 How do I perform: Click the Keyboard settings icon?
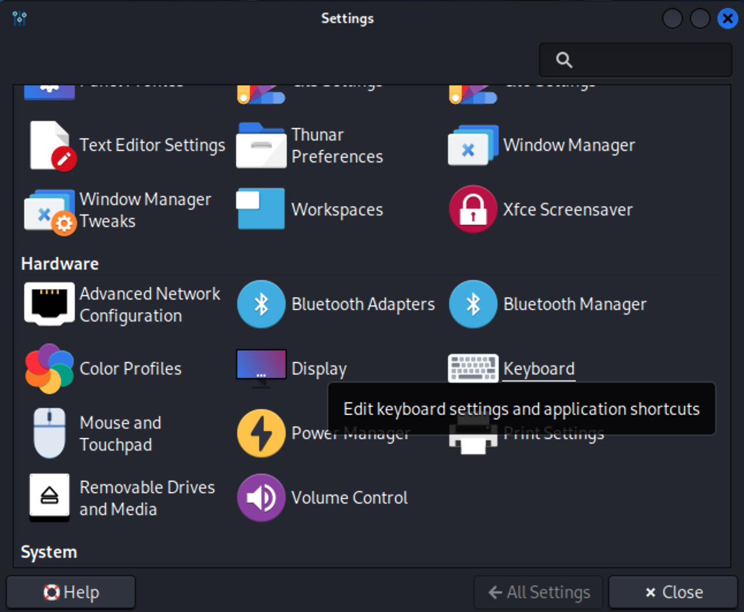473,368
